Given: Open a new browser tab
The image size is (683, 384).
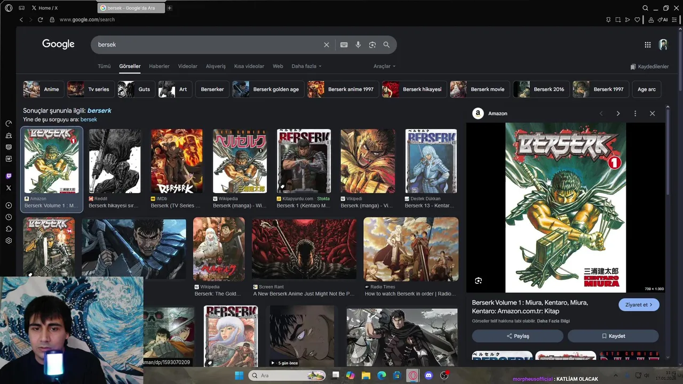Looking at the screenshot, I should click(170, 8).
